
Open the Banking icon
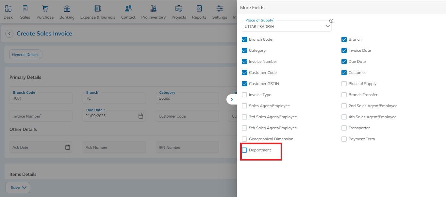(67, 9)
